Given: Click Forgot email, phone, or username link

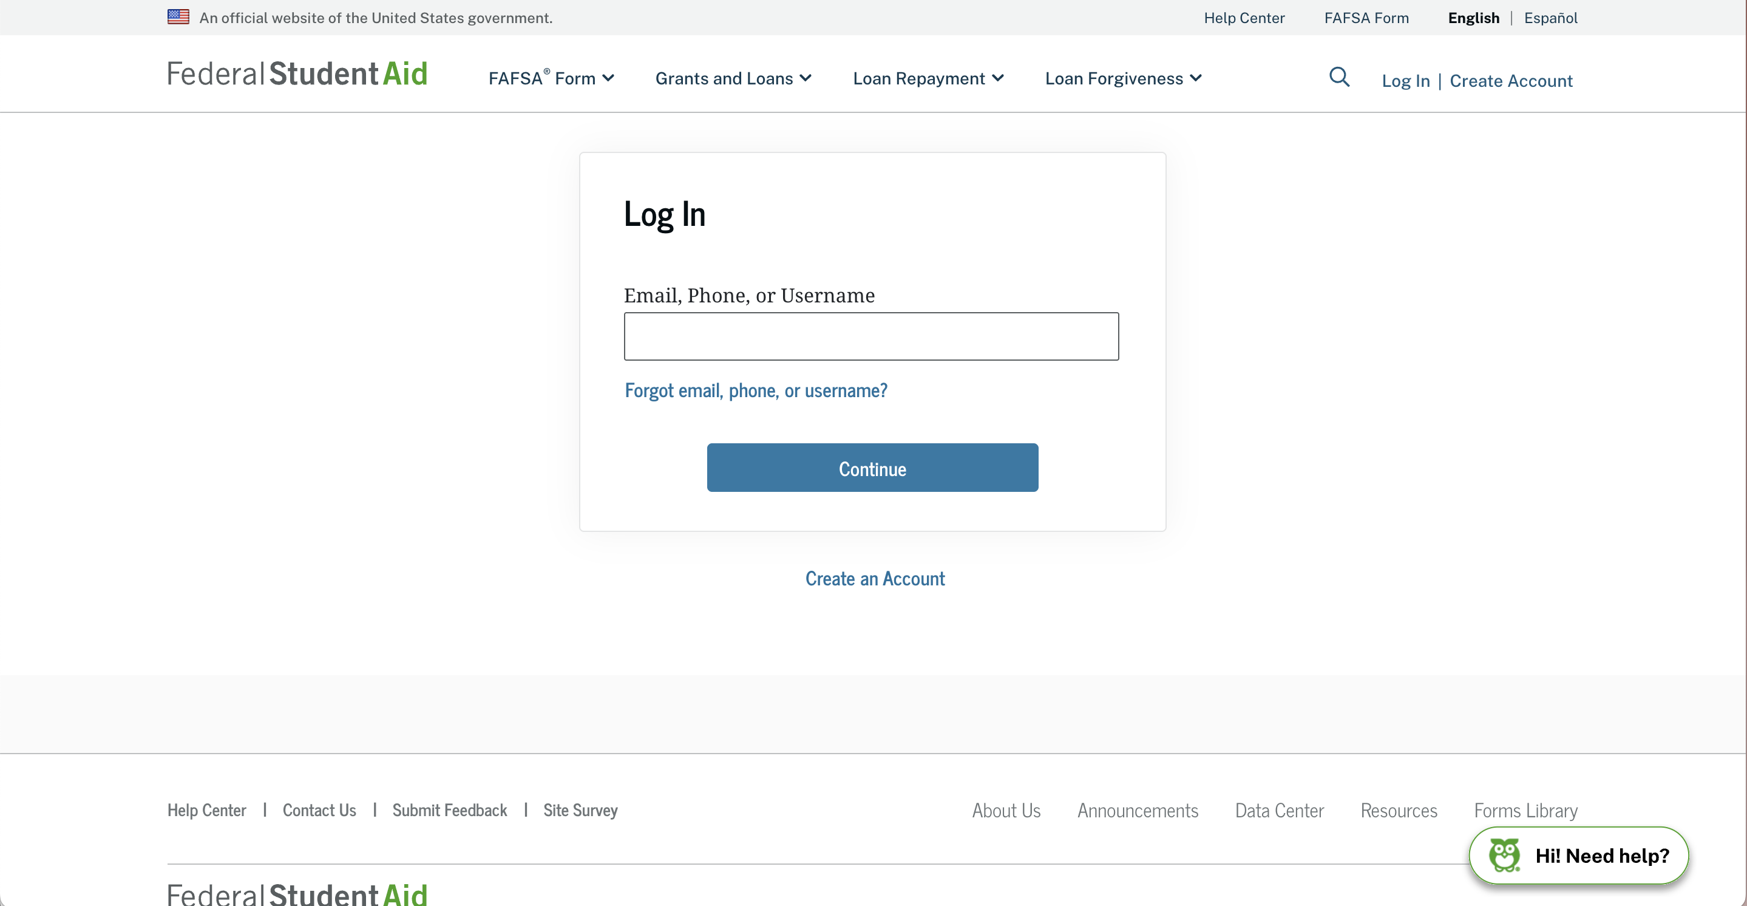Looking at the screenshot, I should tap(756, 391).
